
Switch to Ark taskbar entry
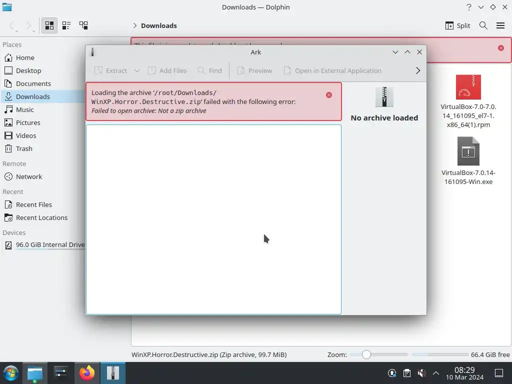113,373
